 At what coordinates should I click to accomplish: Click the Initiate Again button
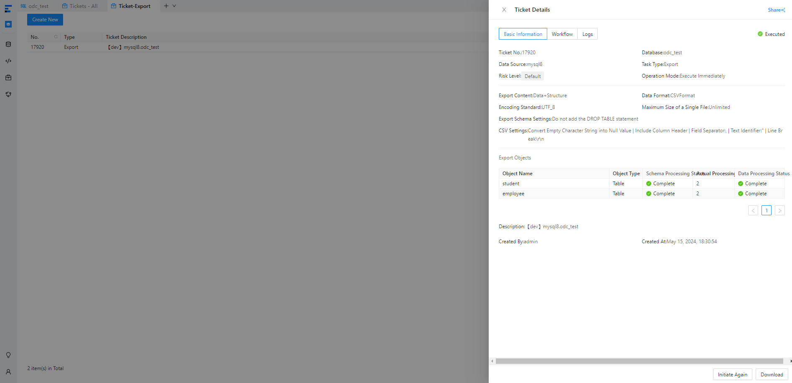click(x=732, y=374)
